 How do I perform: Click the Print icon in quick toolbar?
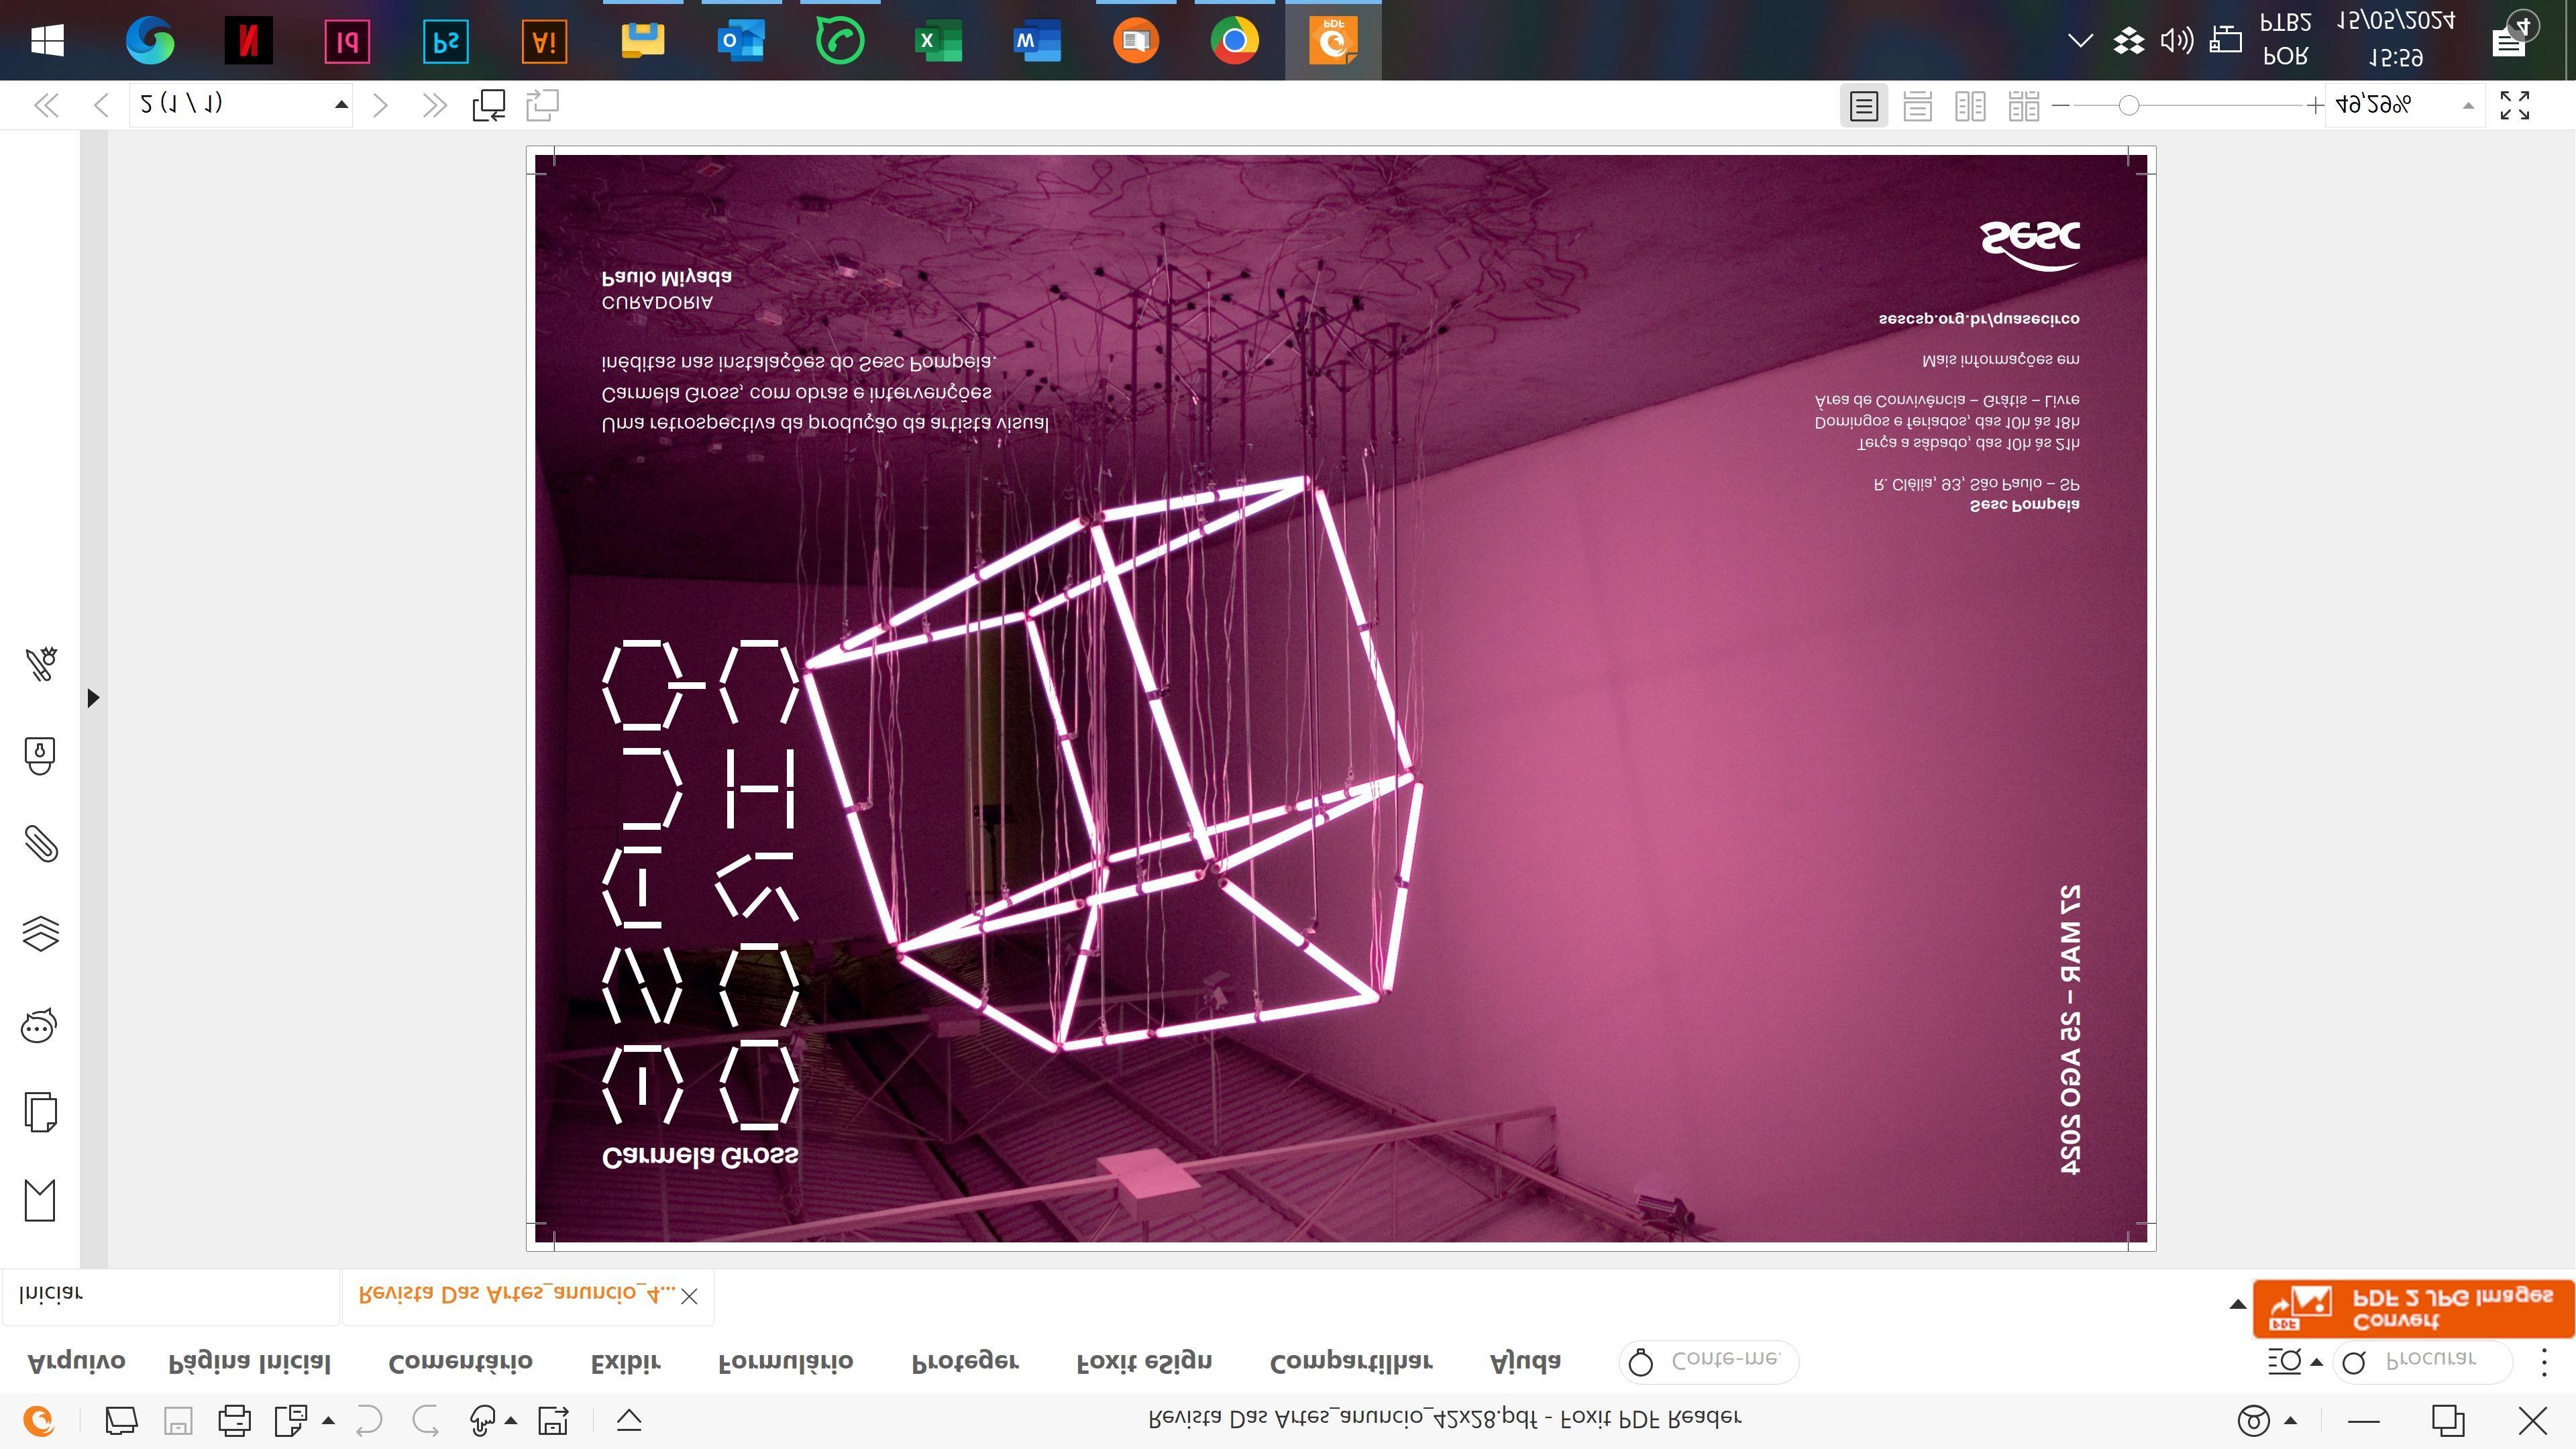coord(234,1420)
